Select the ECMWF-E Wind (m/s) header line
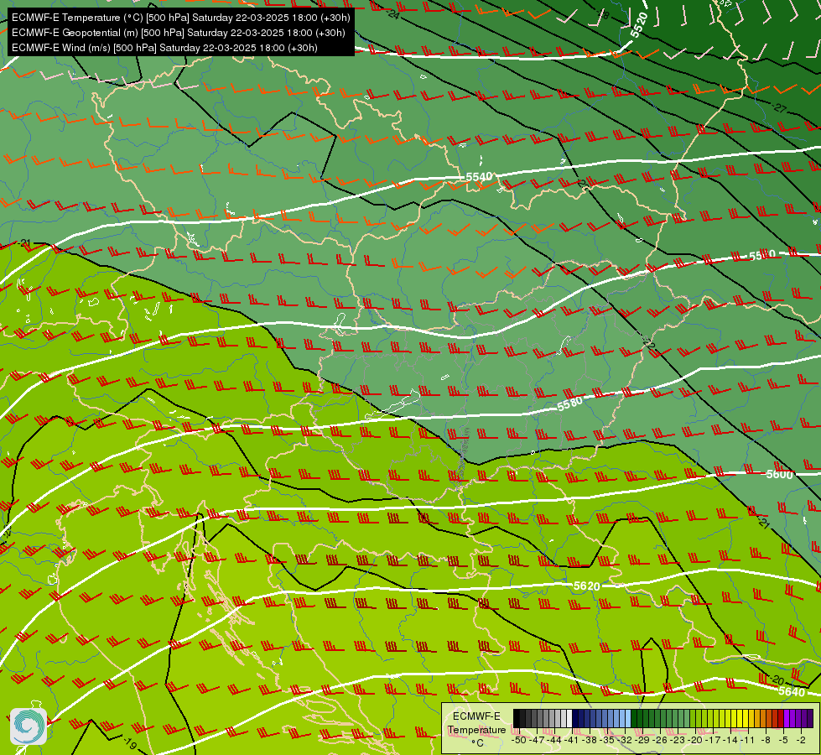The image size is (821, 755). coord(164,48)
